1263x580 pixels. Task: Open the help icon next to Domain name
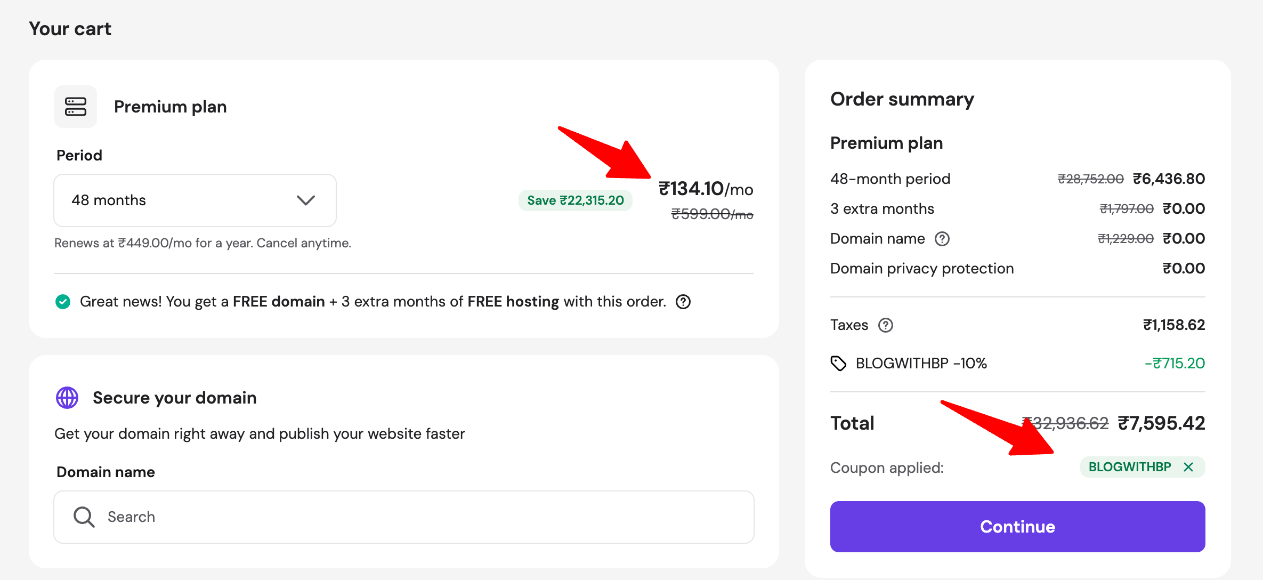point(943,239)
